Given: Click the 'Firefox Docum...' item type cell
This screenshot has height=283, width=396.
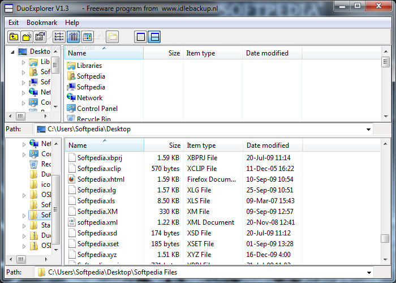Looking at the screenshot, I should (212, 179).
